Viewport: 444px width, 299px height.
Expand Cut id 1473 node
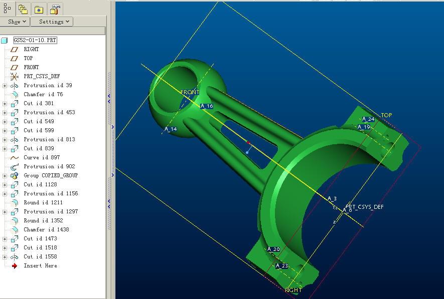(5, 239)
